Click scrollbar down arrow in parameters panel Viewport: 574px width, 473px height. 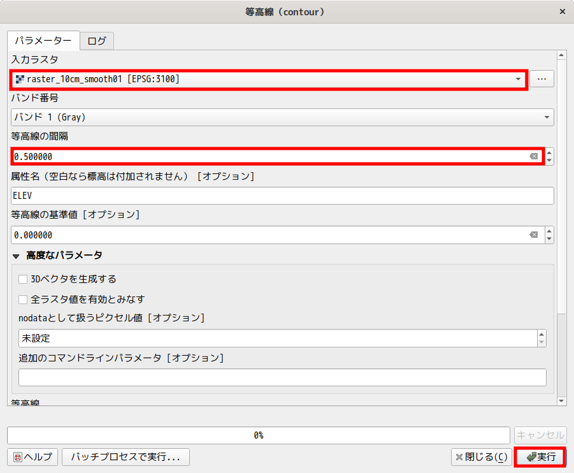[561, 401]
